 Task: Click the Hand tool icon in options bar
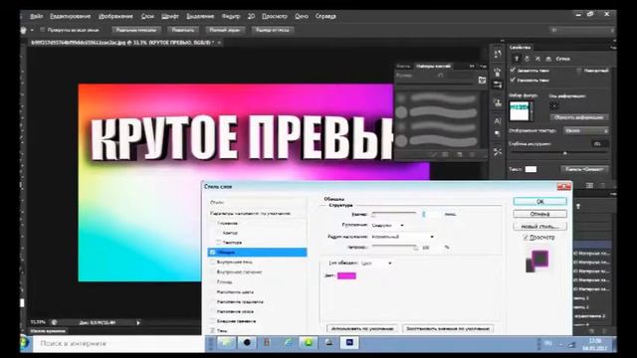tap(24, 30)
